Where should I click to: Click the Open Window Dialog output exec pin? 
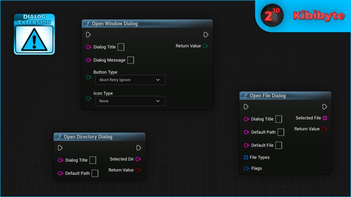pos(206,35)
